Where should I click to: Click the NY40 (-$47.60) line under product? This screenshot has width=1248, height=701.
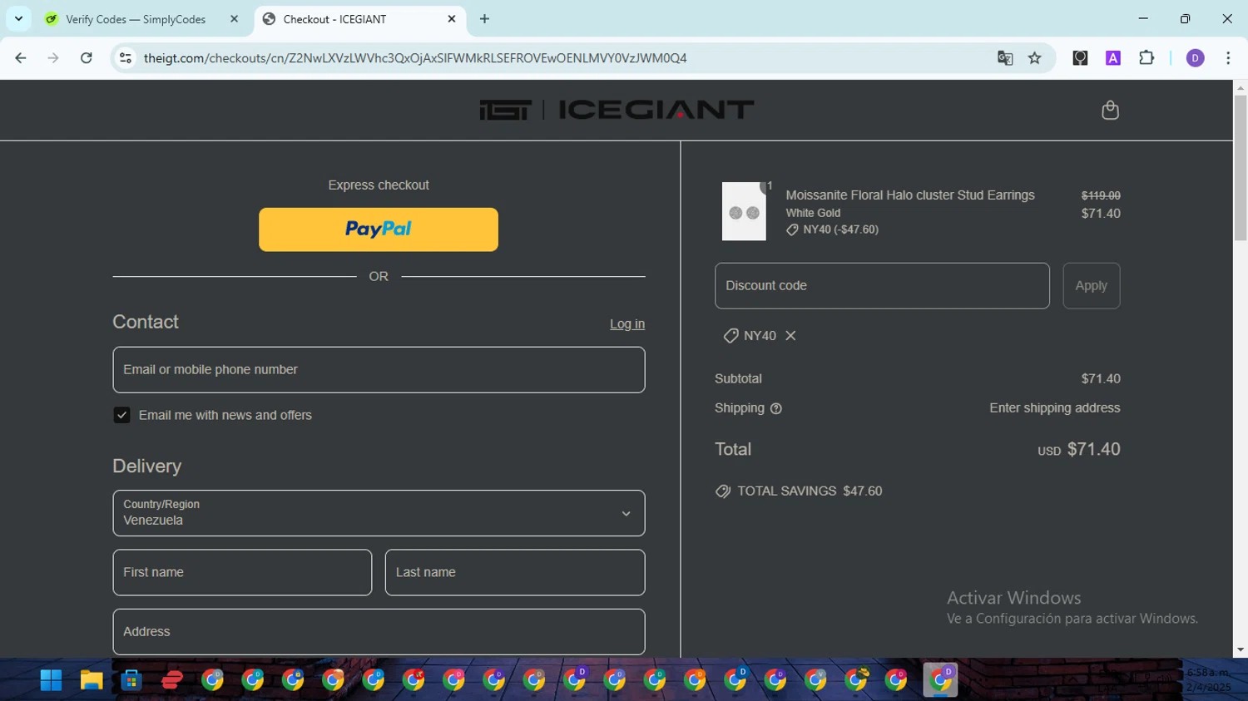[x=833, y=230]
